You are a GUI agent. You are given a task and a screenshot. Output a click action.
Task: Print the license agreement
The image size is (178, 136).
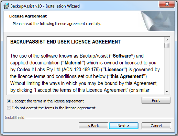[156, 100]
